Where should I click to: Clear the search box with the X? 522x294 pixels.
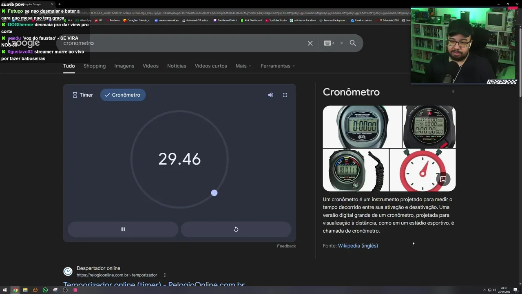pyautogui.click(x=310, y=43)
